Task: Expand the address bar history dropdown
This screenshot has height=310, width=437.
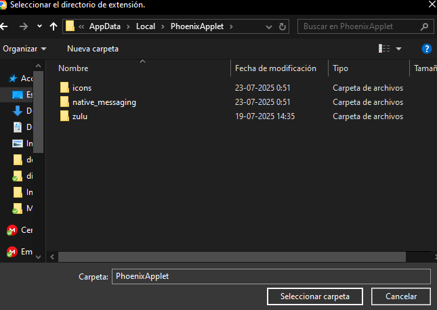Action: point(268,27)
